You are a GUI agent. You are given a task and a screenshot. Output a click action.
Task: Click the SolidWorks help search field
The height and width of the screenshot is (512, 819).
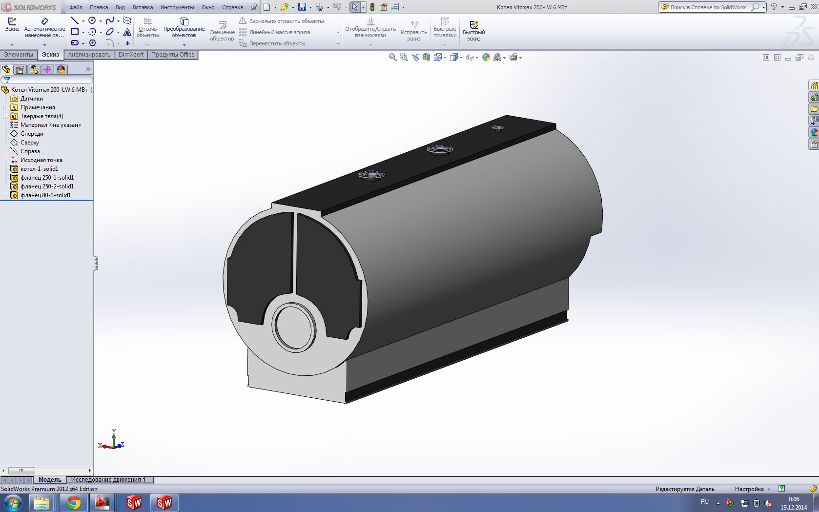(x=708, y=7)
